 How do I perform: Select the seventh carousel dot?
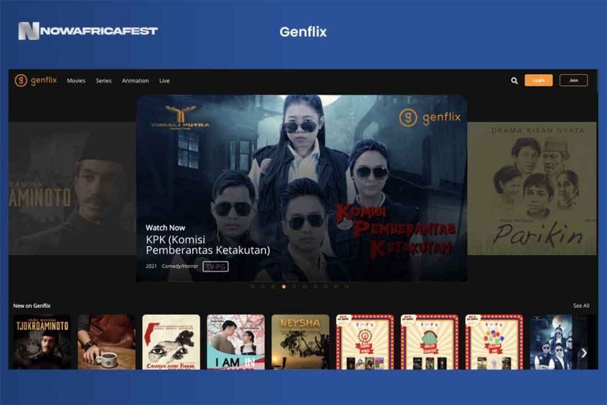(315, 286)
